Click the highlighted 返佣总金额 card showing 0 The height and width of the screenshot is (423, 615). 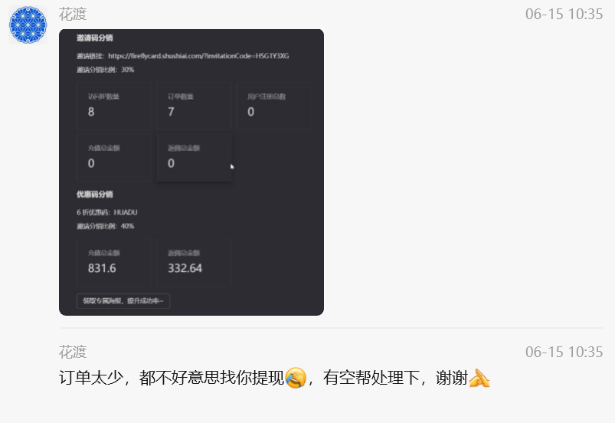194,157
